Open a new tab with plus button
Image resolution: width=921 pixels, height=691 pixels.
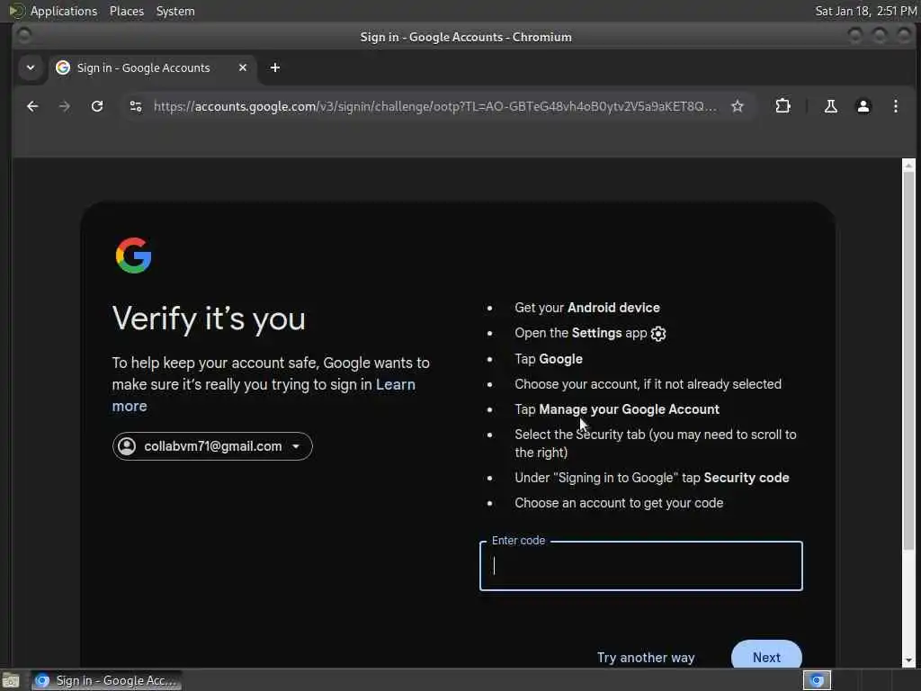pos(275,67)
